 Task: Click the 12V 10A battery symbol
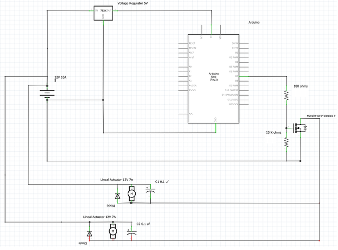47,94
